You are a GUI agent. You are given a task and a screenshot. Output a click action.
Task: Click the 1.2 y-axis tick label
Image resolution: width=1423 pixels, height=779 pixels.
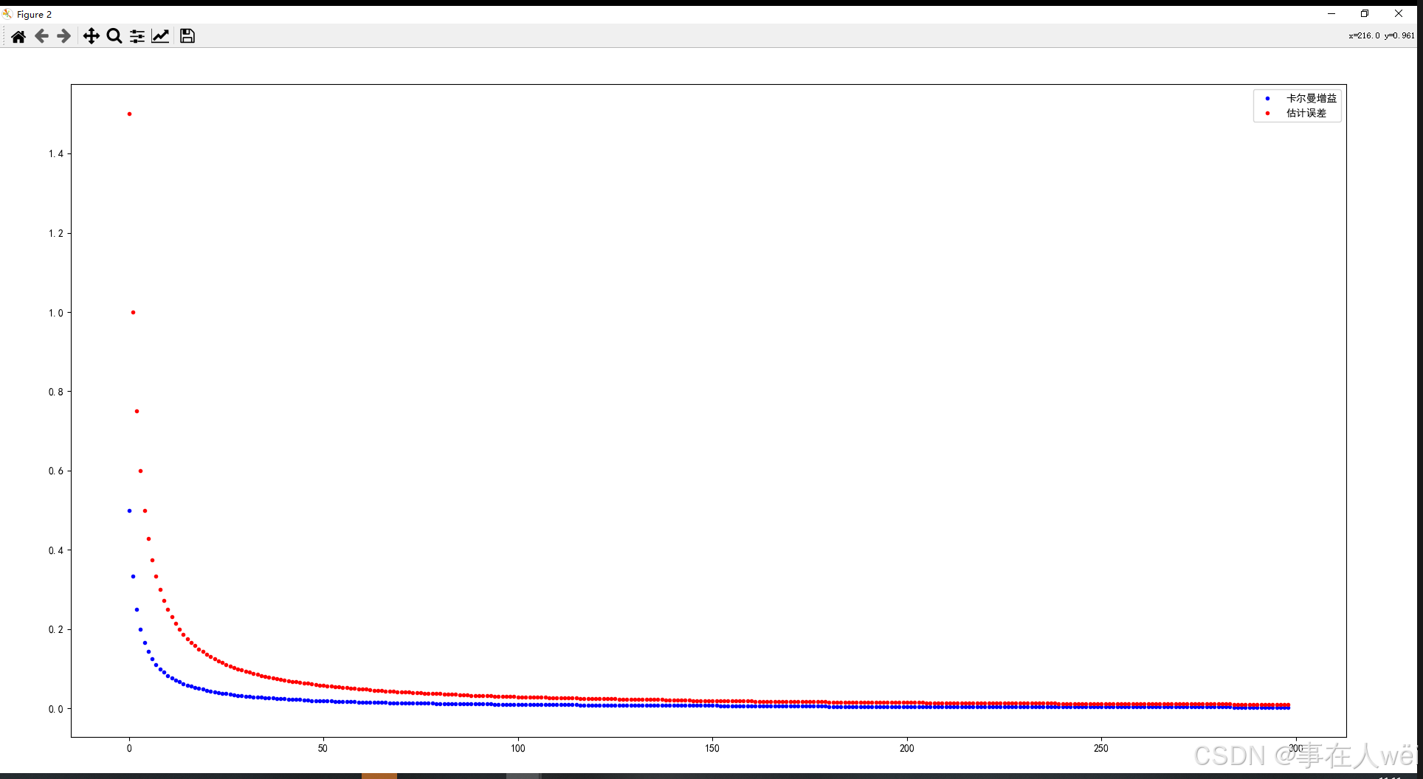click(56, 233)
